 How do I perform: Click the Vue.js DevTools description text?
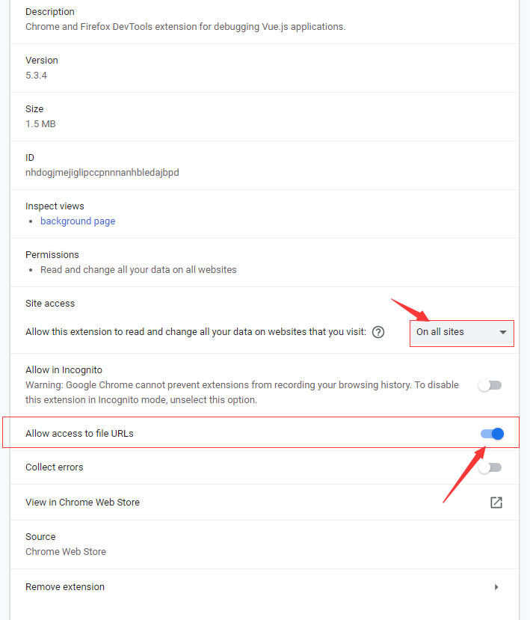[185, 27]
